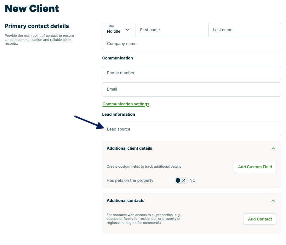The width and height of the screenshot is (286, 245).
Task: Click the dark knob of the pets toggle
Action: [x=178, y=181]
